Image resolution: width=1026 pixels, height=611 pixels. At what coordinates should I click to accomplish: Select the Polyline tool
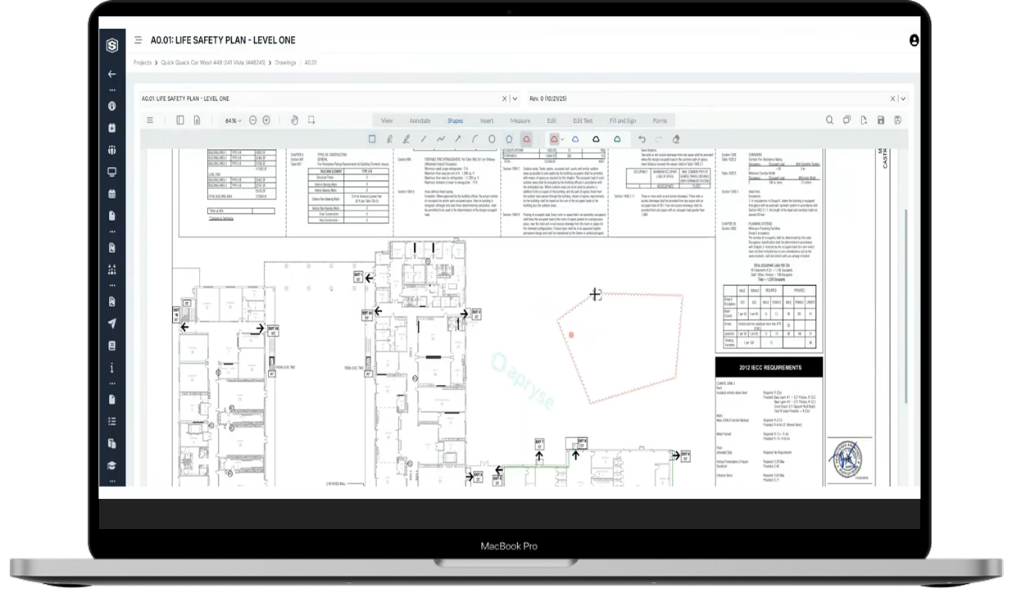[441, 139]
